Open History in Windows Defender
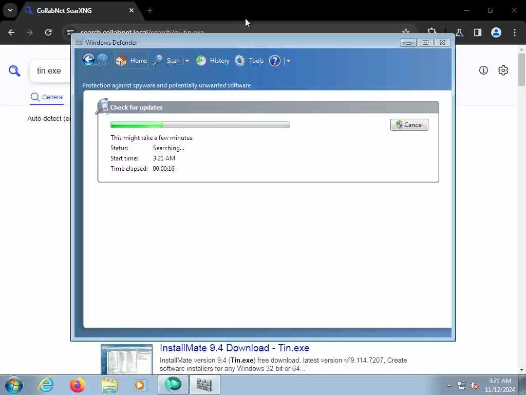 pos(213,61)
